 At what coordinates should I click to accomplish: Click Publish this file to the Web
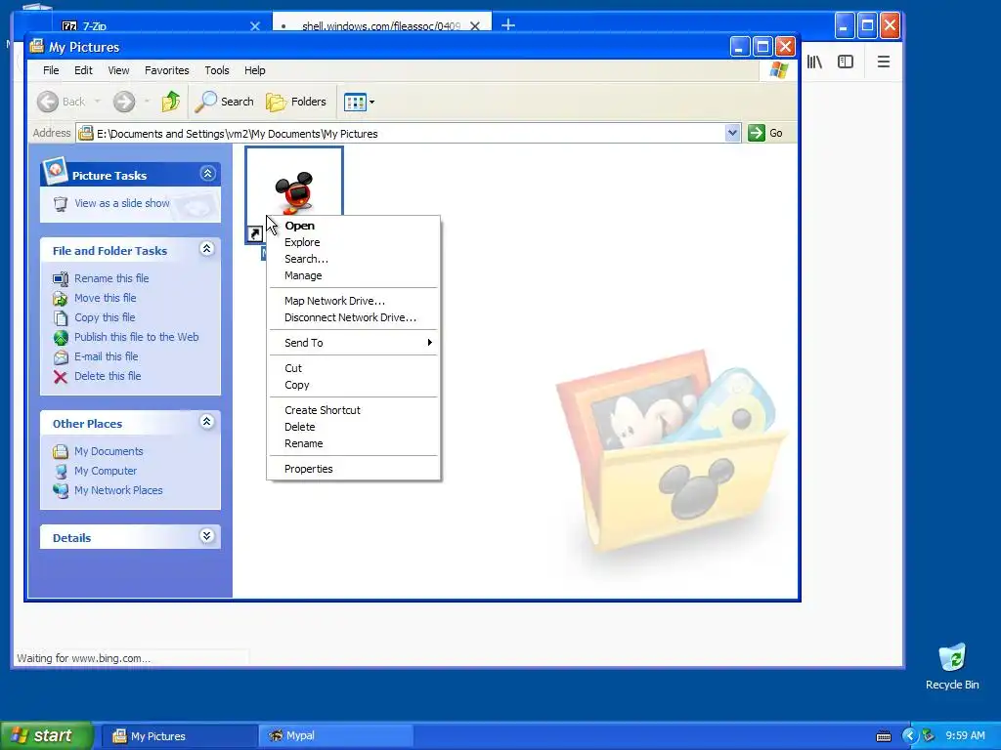[x=137, y=337]
